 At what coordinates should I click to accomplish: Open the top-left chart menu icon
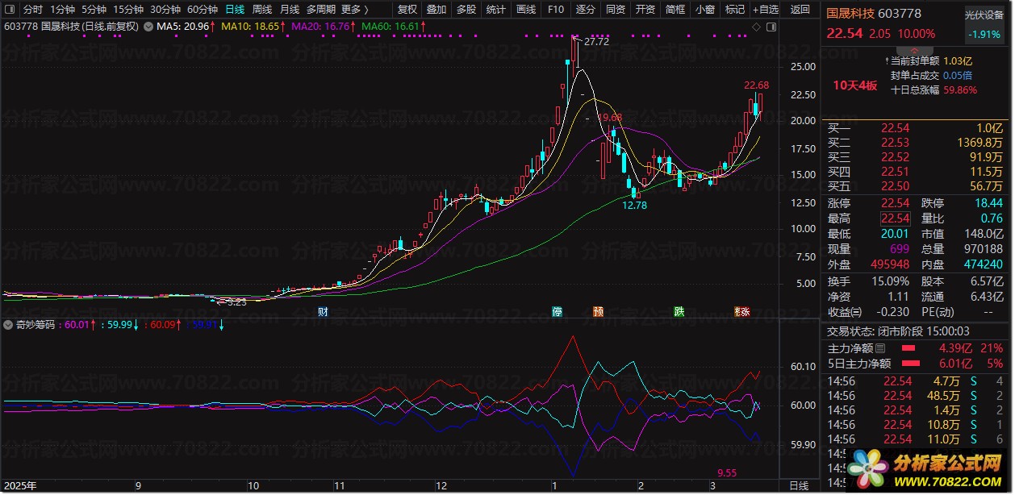pos(10,10)
